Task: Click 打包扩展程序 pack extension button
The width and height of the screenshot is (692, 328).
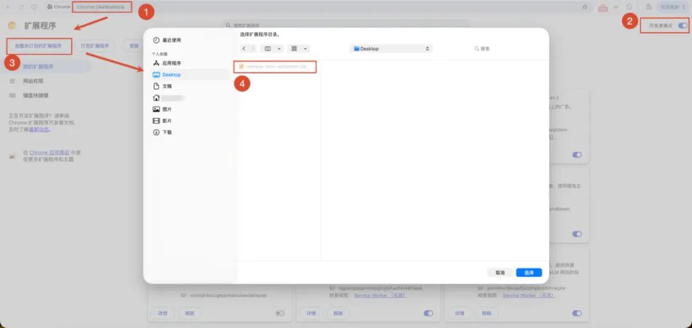Action: (94, 45)
